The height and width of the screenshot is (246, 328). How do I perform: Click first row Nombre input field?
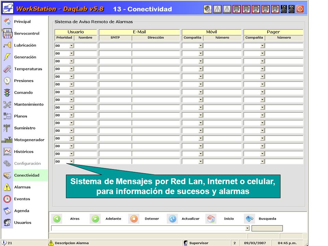click(x=85, y=45)
